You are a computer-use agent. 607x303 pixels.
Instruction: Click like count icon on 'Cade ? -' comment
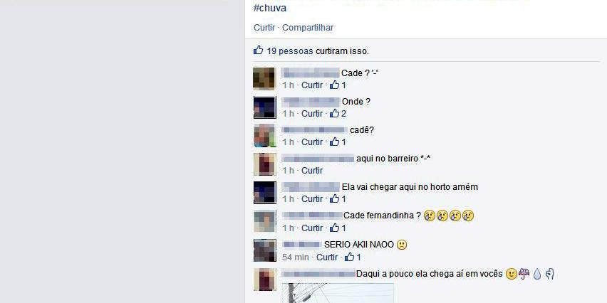click(334, 85)
